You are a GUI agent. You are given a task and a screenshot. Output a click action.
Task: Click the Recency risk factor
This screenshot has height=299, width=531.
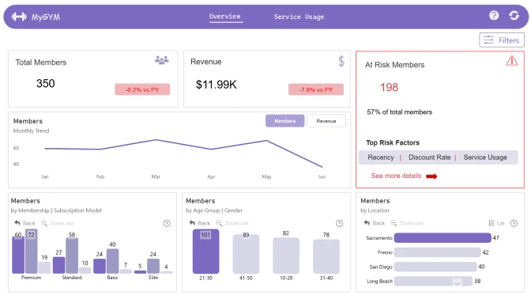tap(381, 157)
